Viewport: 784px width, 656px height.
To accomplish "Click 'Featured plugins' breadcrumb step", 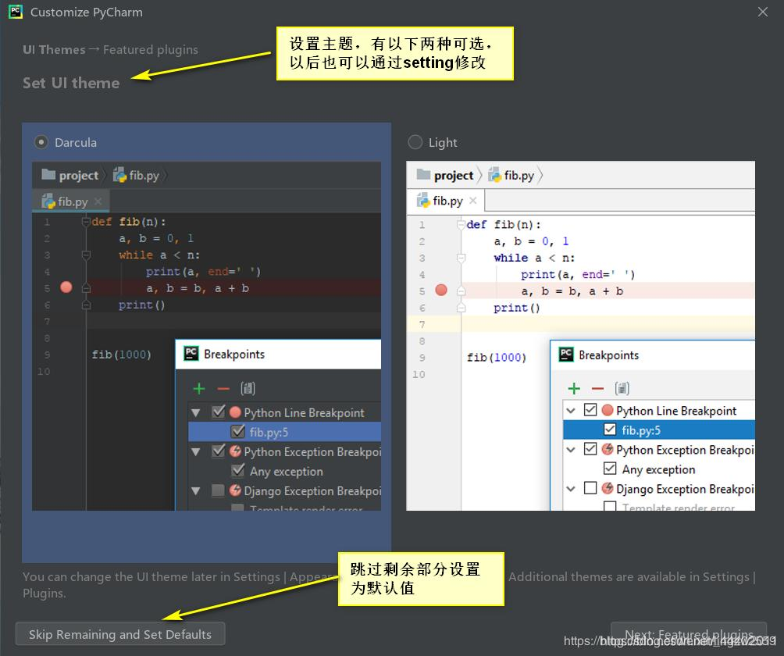I will (x=151, y=50).
